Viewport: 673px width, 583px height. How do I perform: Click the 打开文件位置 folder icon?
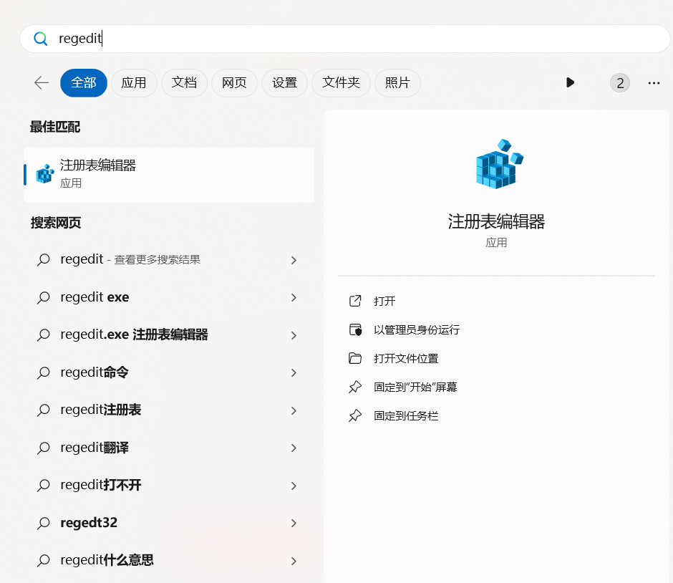(355, 358)
